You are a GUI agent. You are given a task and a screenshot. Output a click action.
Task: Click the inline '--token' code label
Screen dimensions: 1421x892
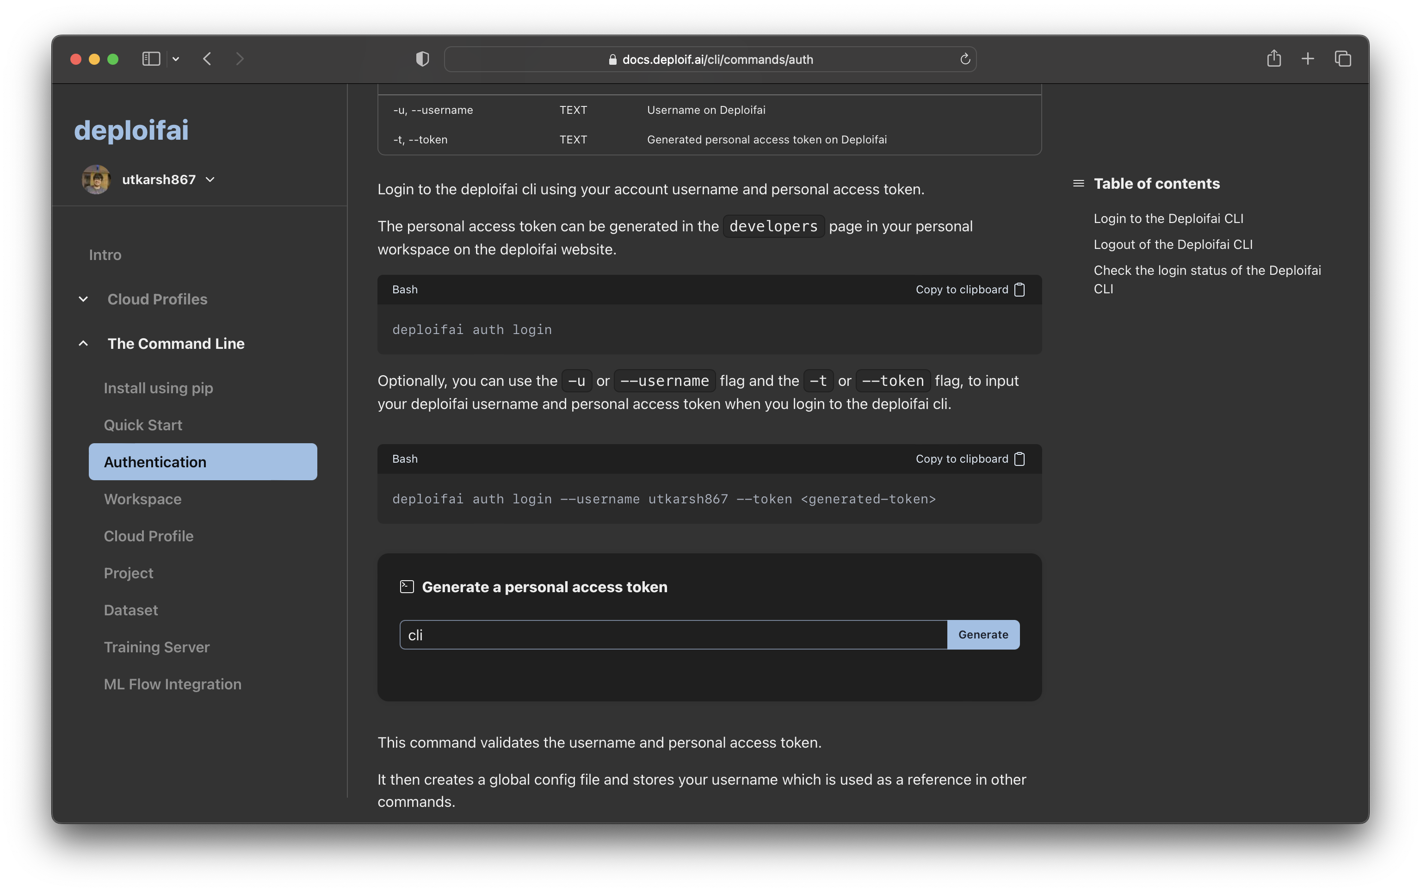[x=893, y=380]
